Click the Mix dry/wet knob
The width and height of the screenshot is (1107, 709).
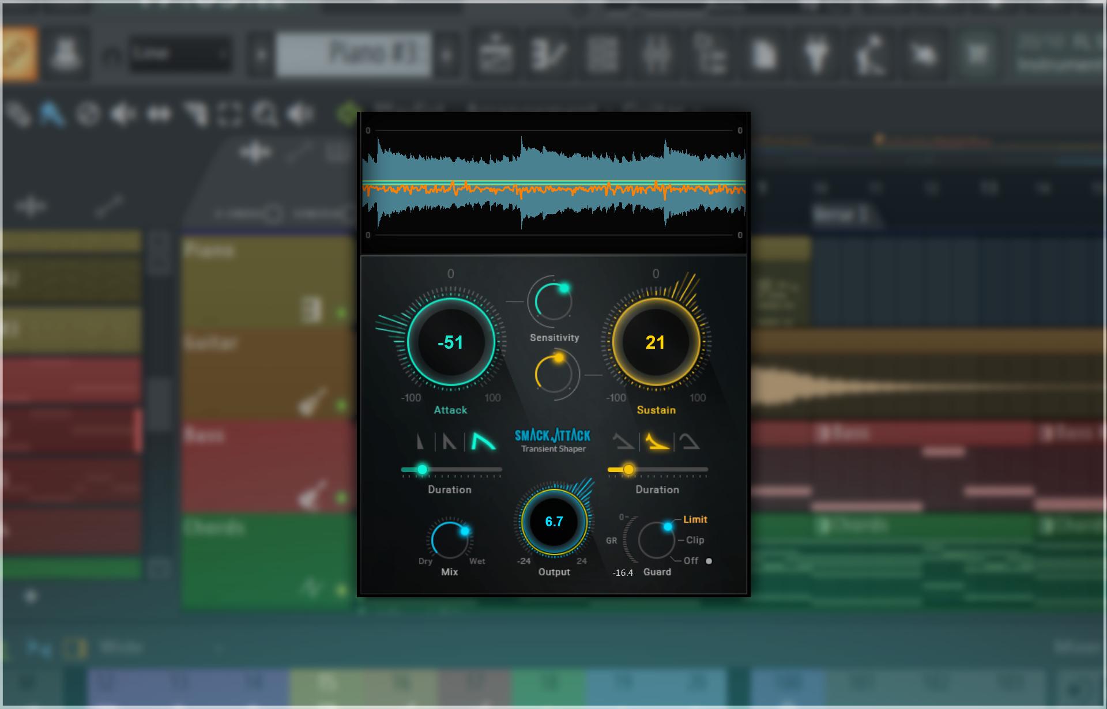click(x=450, y=540)
